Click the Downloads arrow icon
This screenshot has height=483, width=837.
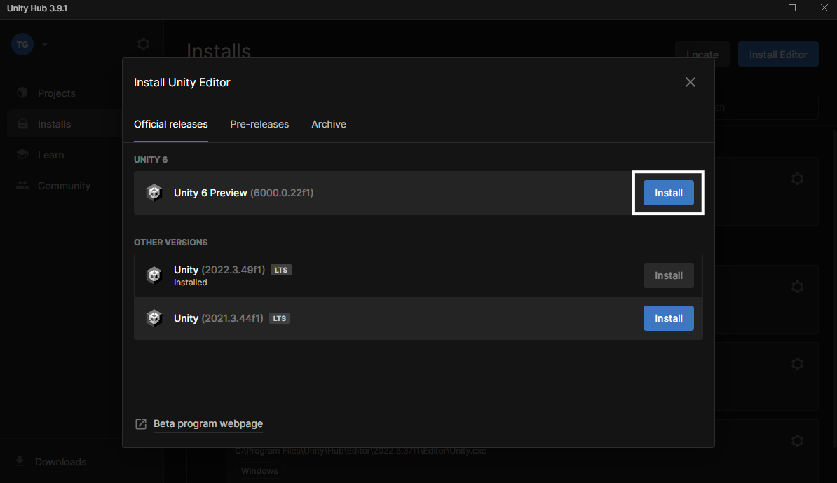click(20, 461)
